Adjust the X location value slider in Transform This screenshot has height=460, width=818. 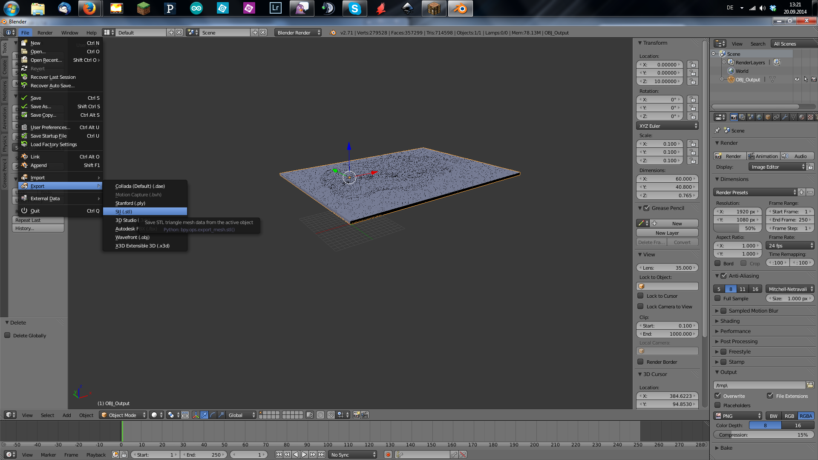coord(660,64)
